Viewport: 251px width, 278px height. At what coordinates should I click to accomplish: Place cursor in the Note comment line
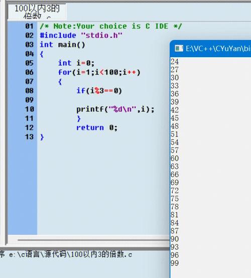(111, 26)
